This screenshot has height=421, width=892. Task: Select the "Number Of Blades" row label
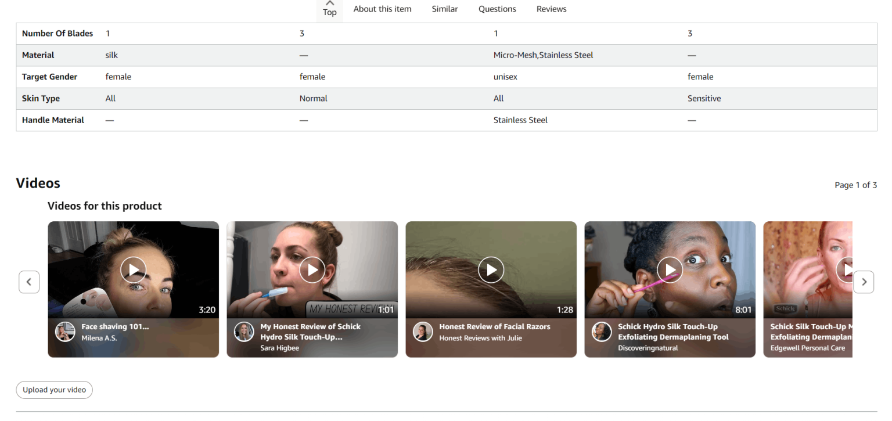[x=57, y=34]
